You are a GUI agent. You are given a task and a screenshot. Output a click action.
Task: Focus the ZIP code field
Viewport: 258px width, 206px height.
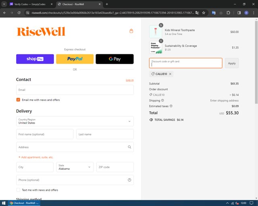115,167
